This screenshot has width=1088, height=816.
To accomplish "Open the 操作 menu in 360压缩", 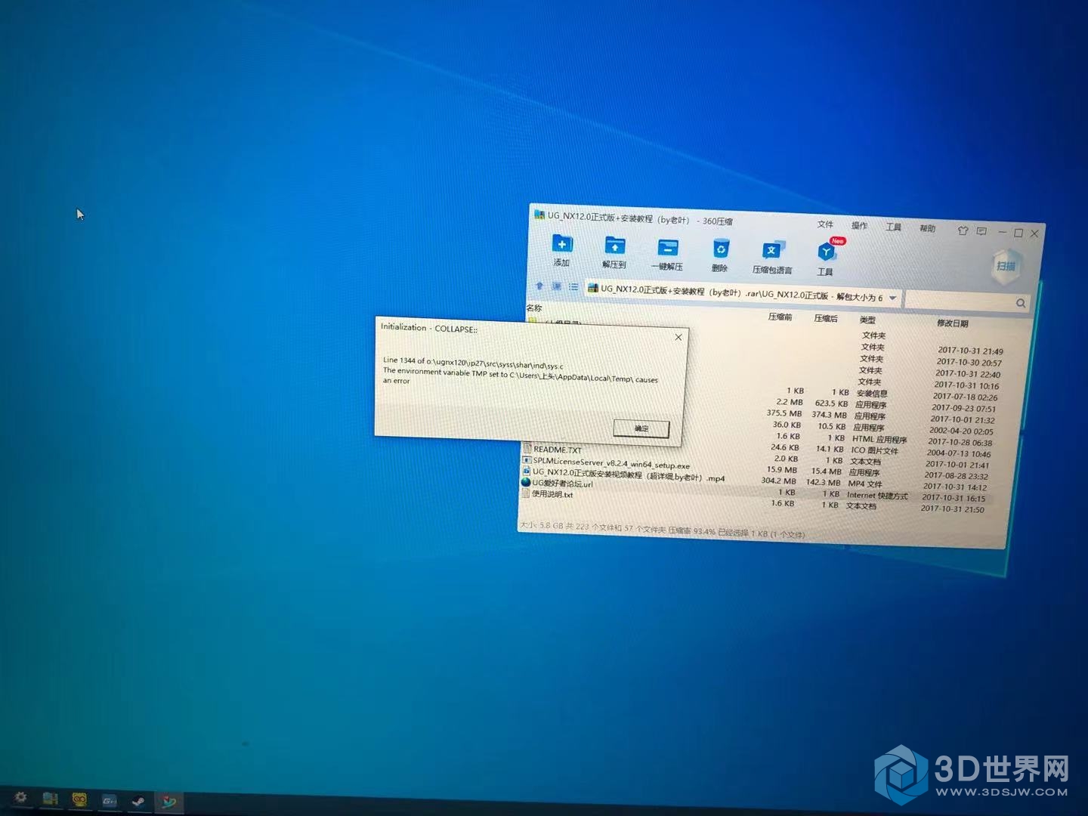I will coord(860,225).
